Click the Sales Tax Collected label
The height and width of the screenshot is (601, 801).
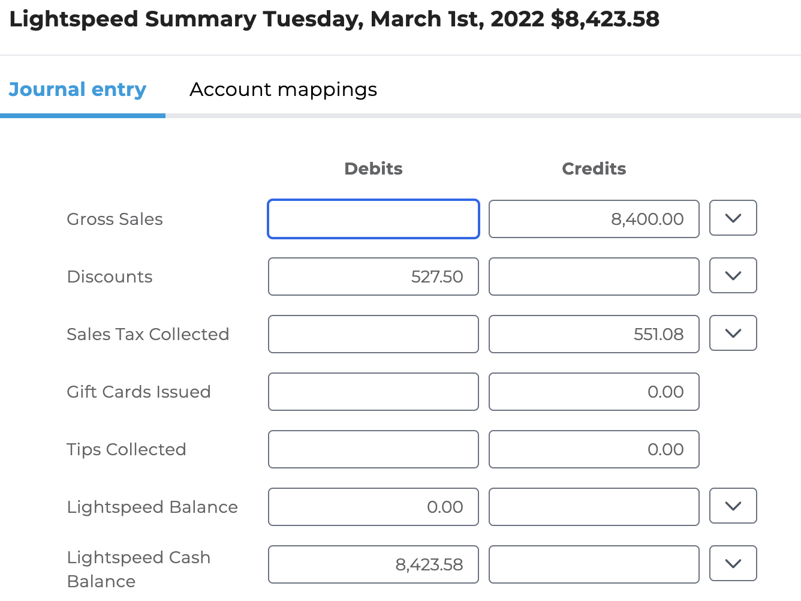coord(148,334)
